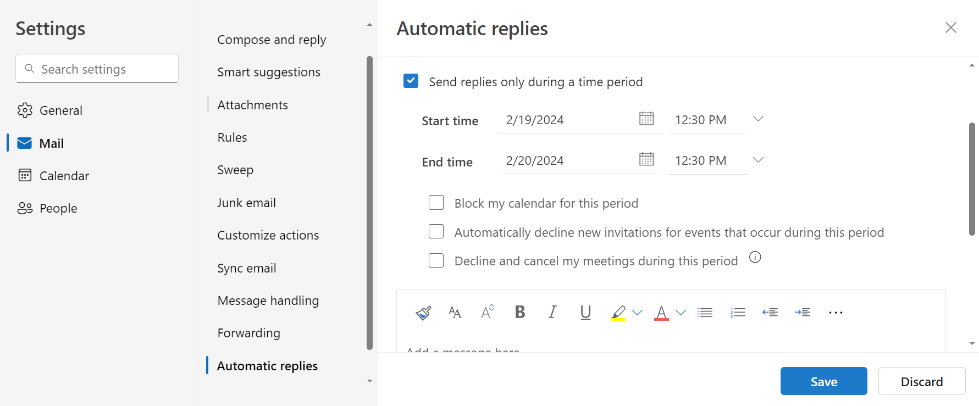Apply underline formatting in the editor
The width and height of the screenshot is (979, 406).
point(585,312)
